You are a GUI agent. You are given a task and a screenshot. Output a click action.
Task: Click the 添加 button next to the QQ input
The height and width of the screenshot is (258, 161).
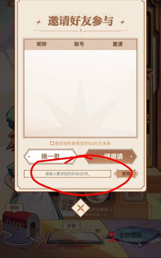[x=126, y=174]
